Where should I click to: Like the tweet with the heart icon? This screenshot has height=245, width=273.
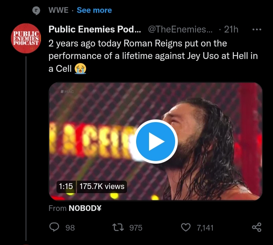[186, 227]
